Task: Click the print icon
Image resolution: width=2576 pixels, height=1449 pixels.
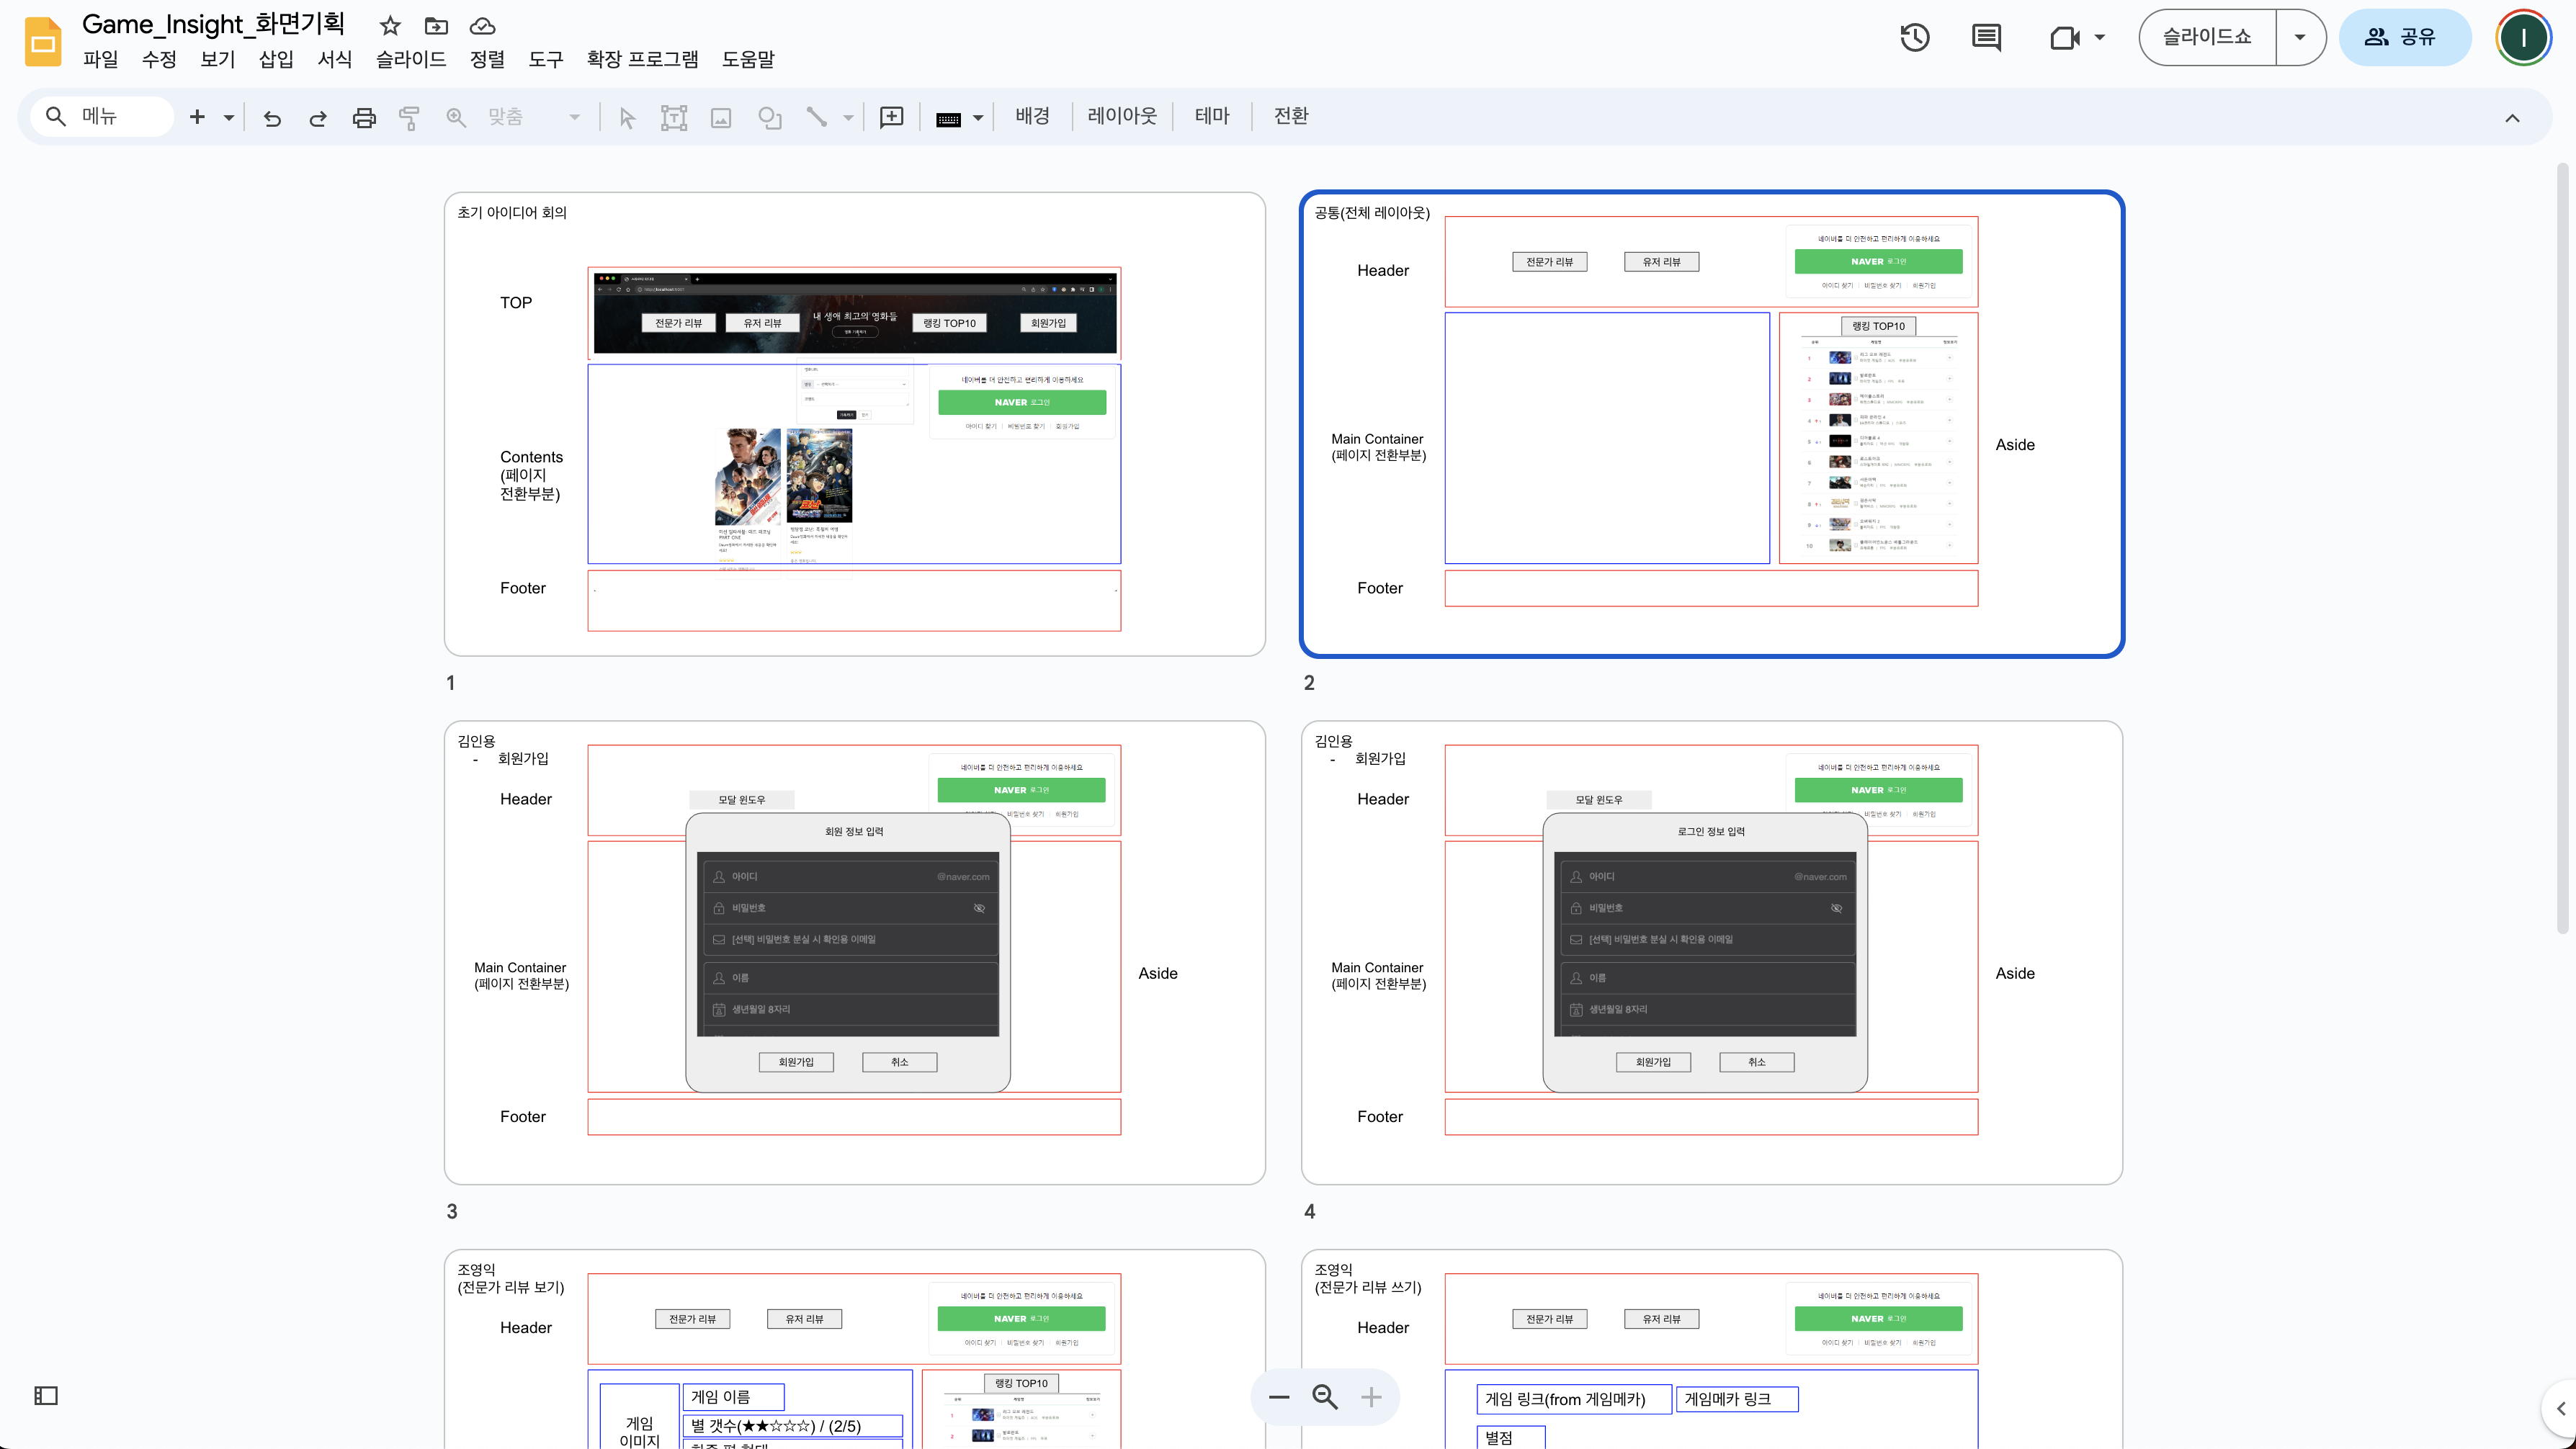Action: [x=364, y=118]
